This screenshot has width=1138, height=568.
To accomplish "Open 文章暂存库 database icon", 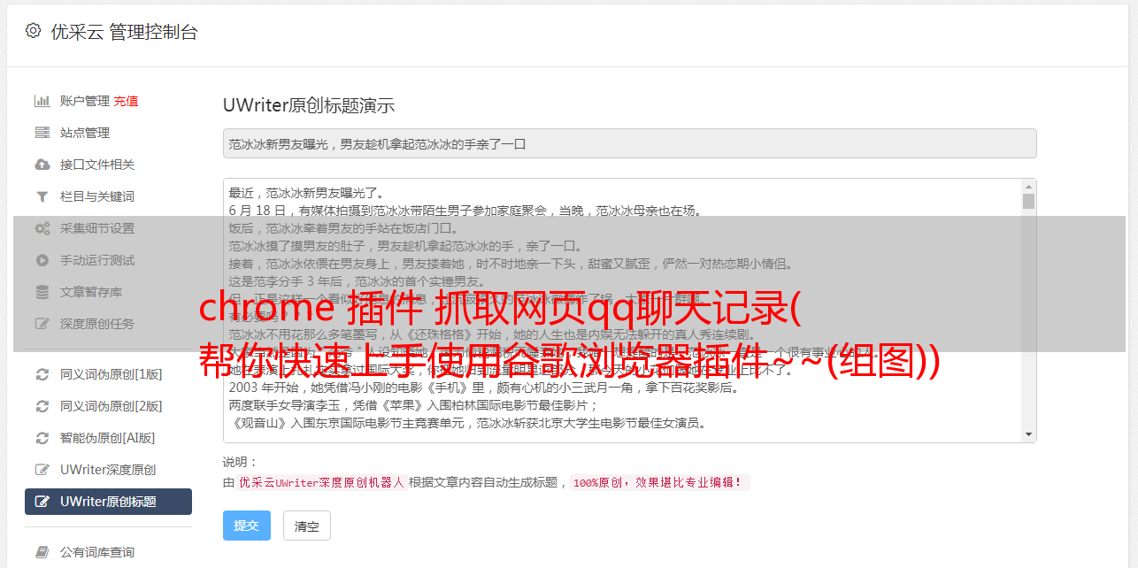I will tap(42, 292).
